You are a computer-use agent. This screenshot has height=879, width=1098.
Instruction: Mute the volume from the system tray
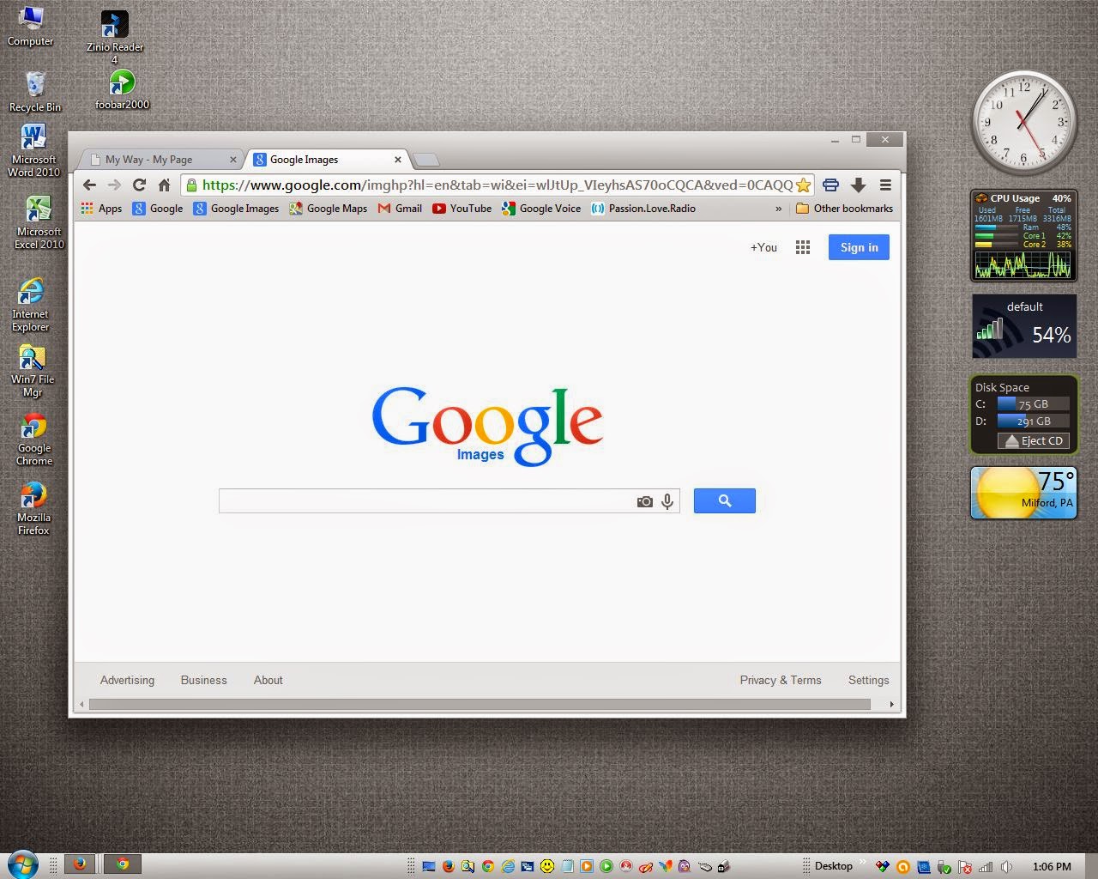point(1006,865)
